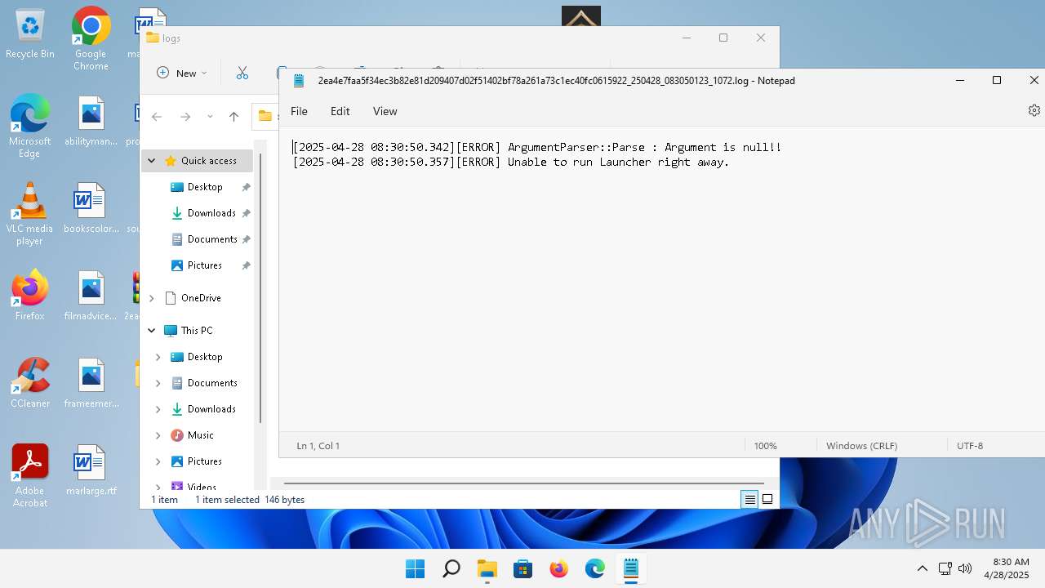This screenshot has width=1045, height=588.
Task: Open recent locations dropdown chevron
Action: pos(210,117)
